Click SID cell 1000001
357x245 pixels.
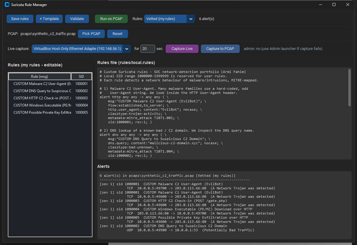tap(81, 84)
